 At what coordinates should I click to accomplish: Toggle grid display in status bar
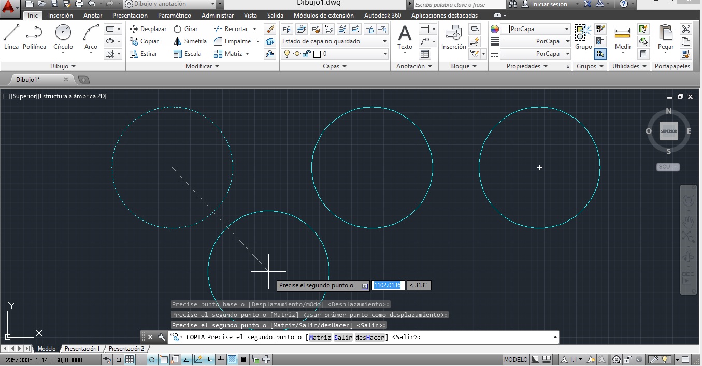(x=129, y=360)
